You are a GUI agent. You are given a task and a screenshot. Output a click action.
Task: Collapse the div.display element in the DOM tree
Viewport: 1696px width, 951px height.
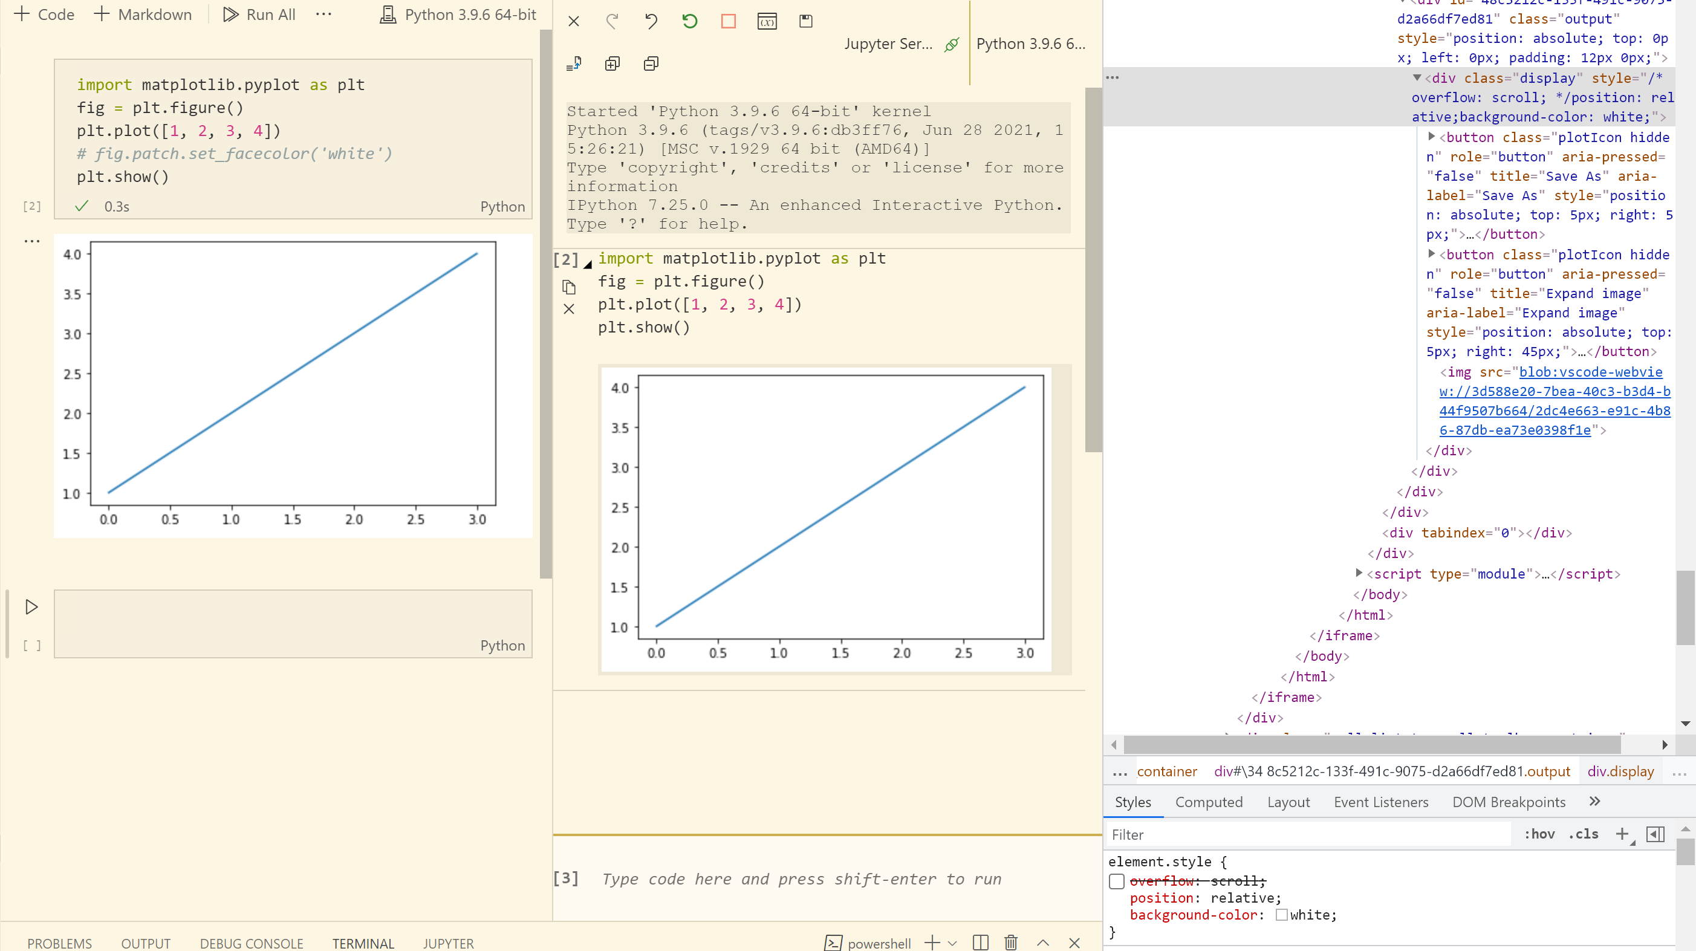(x=1416, y=77)
